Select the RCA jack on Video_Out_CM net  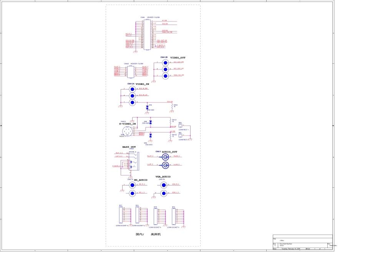(165, 76)
